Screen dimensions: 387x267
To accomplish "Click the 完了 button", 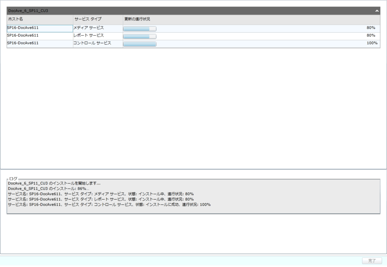I will tap(372, 261).
